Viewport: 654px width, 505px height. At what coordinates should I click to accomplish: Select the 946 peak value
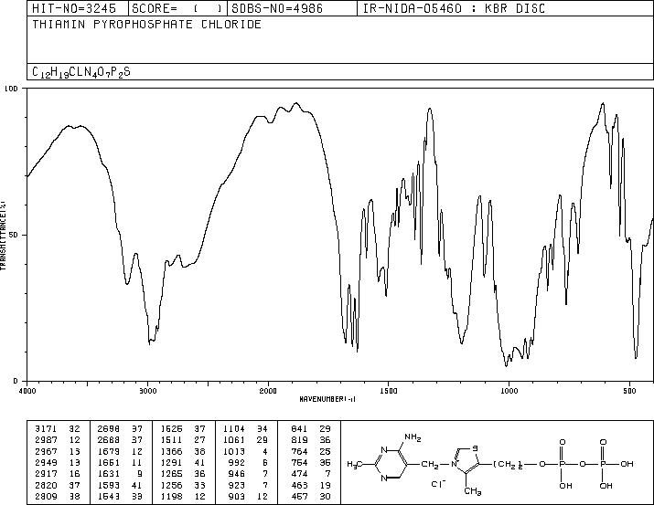pyautogui.click(x=237, y=474)
